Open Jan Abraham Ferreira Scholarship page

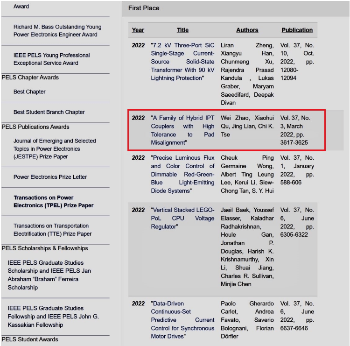point(49,275)
